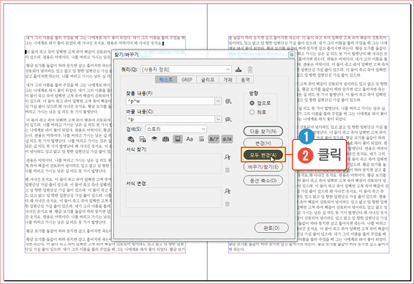The image size is (414, 284).
Task: Click the 서식 찾기 format box
Action: point(174,163)
